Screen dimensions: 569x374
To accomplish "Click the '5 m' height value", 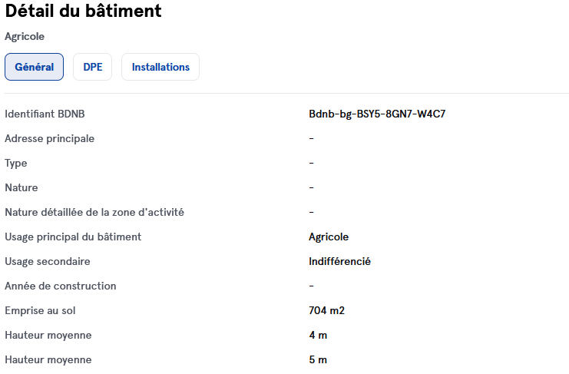I will tap(318, 360).
